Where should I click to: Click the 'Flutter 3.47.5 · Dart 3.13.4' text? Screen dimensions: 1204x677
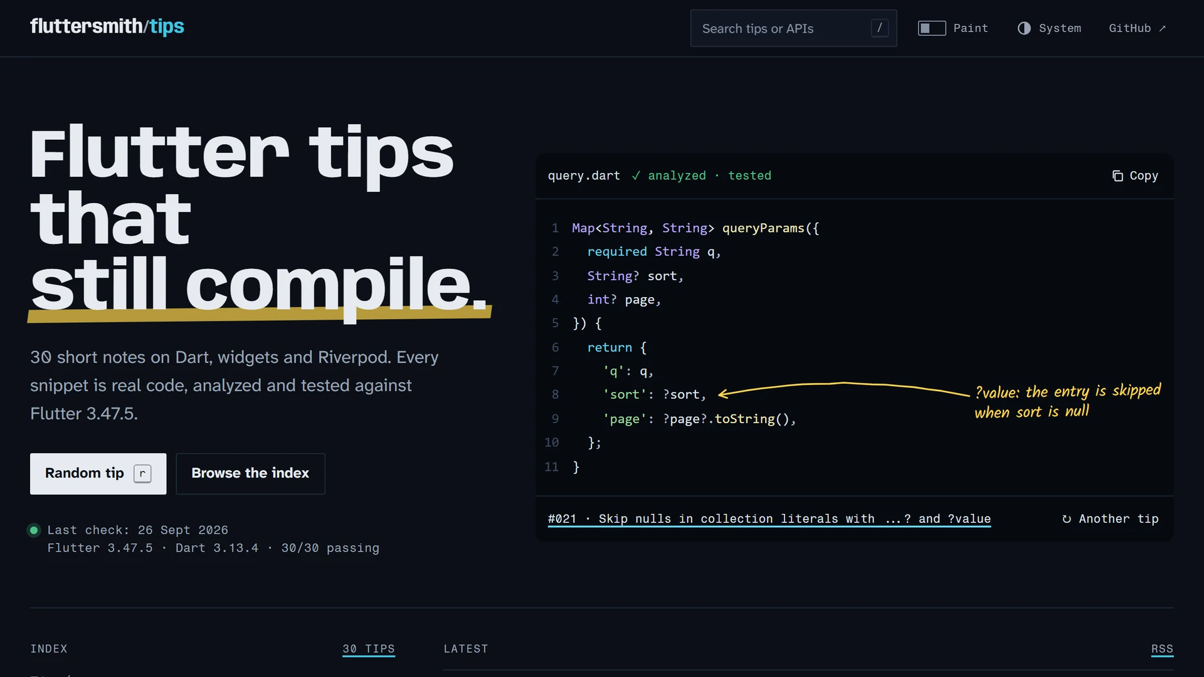point(152,548)
